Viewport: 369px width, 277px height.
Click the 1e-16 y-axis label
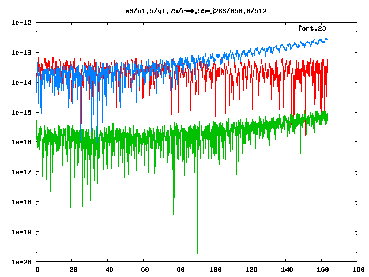(21, 142)
